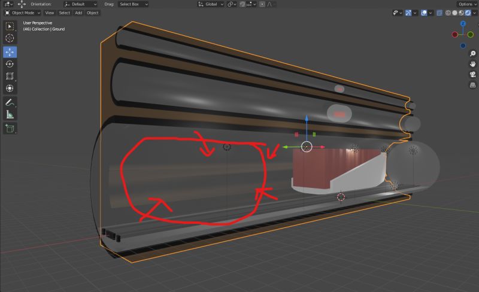The image size is (479, 292).
Task: Expand the viewport overlays dropdown arrow
Action: [431, 13]
